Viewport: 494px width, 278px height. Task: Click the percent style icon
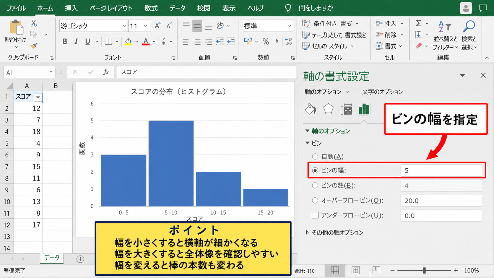[x=266, y=41]
